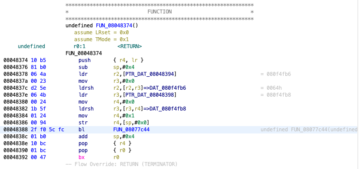
Task: Click the bx return instruction mnemonic
Action: click(82, 157)
